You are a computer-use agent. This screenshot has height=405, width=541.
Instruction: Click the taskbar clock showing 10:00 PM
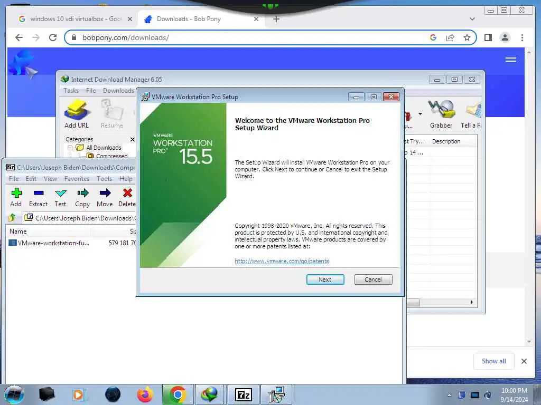pos(514,394)
